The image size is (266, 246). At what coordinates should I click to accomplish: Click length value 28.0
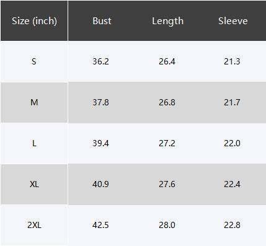167,225
